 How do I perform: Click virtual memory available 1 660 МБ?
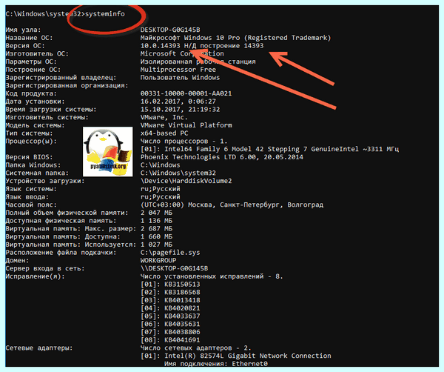click(x=156, y=236)
